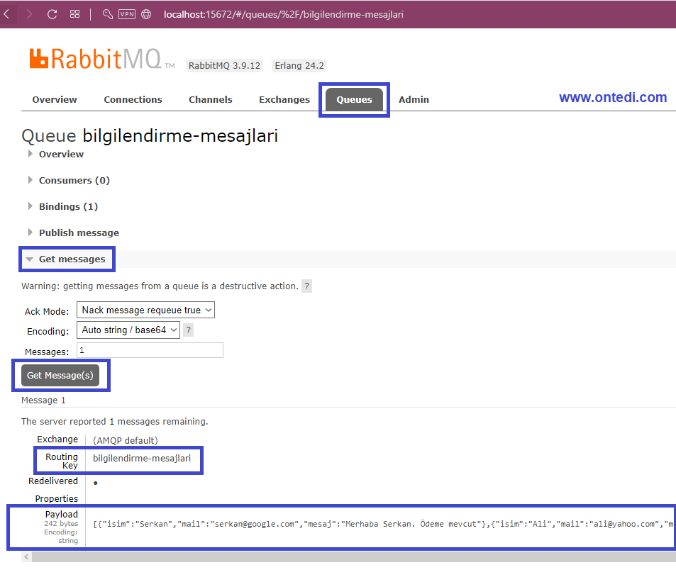This screenshot has width=676, height=577.
Task: Click the globe site info icon
Action: (147, 14)
